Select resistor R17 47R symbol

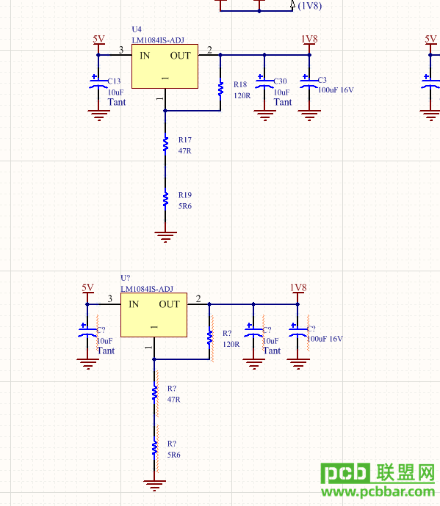[165, 144]
